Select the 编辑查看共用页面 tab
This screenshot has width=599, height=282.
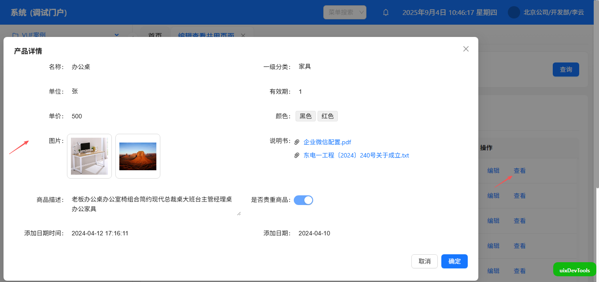[206, 35]
